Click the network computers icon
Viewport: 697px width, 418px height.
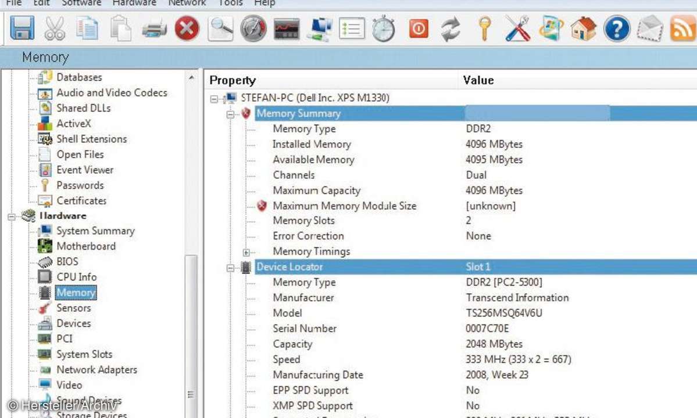tap(320, 29)
